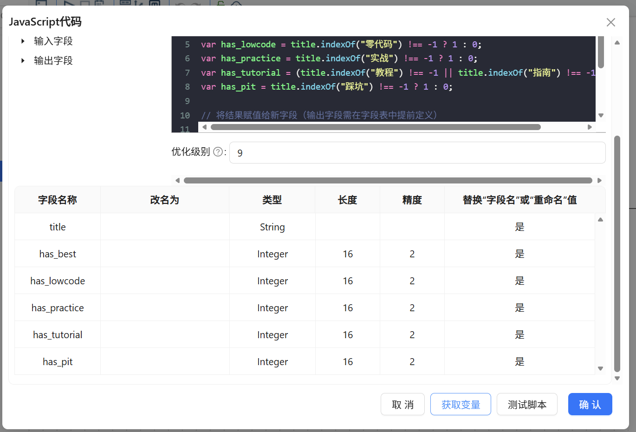Screen dimensions: 636x432
Task: Click the 替换"字段名"或"重命名"值 column header
Action: coord(519,200)
